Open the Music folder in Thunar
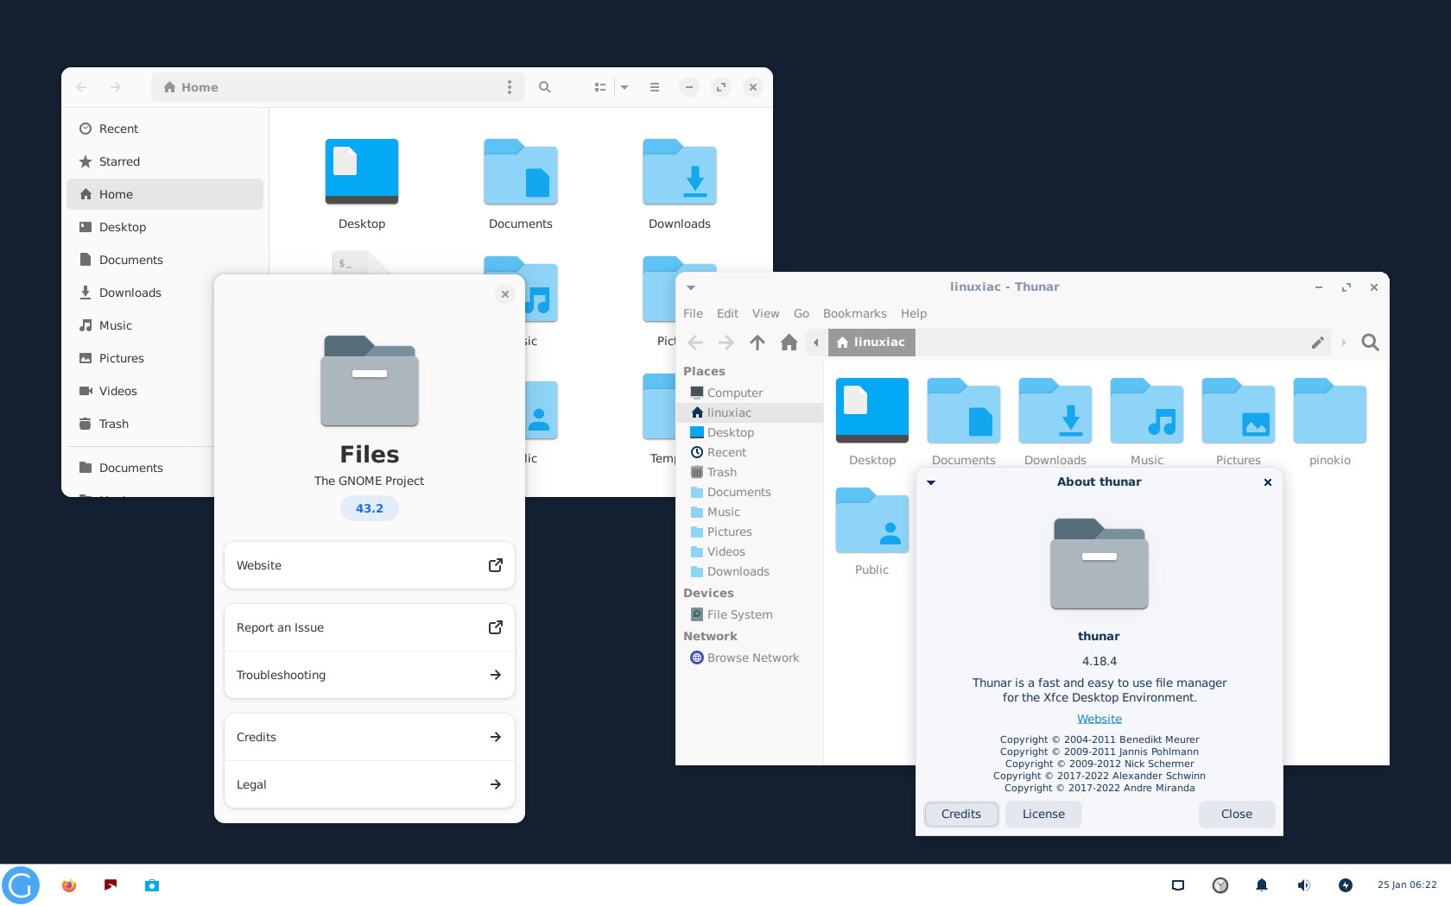Screen dimensions: 1451x906 1147,412
